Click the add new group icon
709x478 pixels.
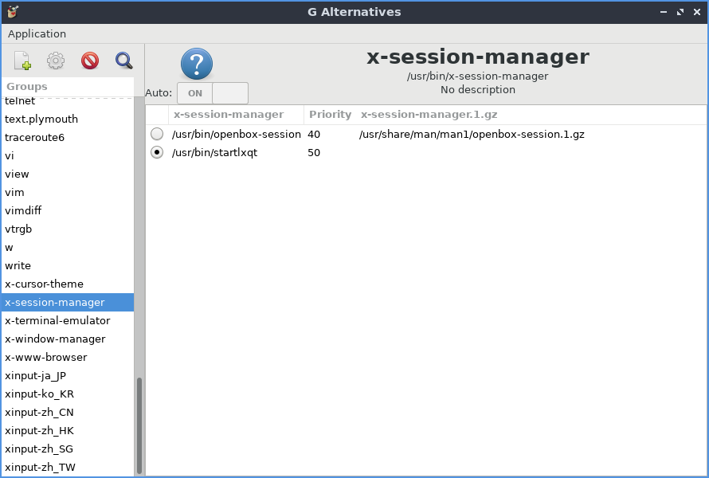click(22, 61)
